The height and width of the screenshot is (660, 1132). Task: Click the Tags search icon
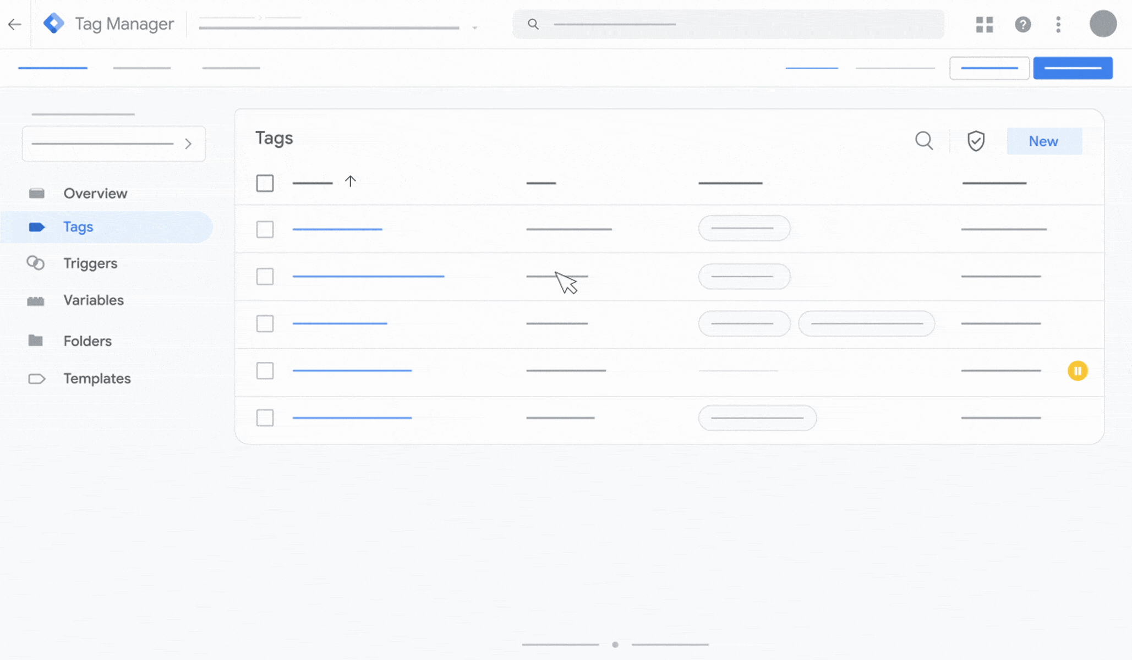point(923,141)
